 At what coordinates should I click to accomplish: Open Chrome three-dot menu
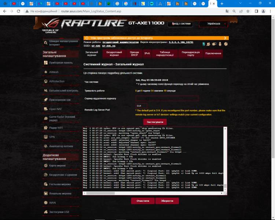270,11
